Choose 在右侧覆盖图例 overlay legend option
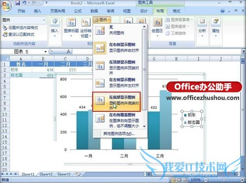Screen dimensions: 246x183 click(118, 121)
